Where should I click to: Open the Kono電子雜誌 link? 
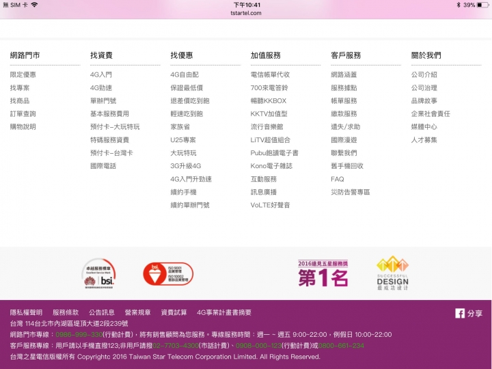[271, 166]
